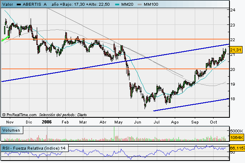Click the Dic month label
The width and height of the screenshot is (245, 163).
click(x=29, y=122)
